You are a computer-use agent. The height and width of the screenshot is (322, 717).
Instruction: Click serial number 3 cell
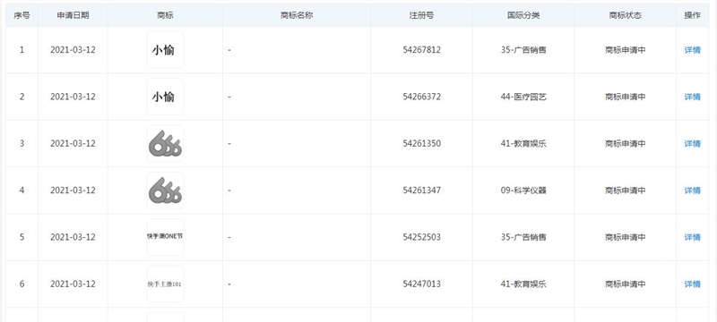[22, 144]
